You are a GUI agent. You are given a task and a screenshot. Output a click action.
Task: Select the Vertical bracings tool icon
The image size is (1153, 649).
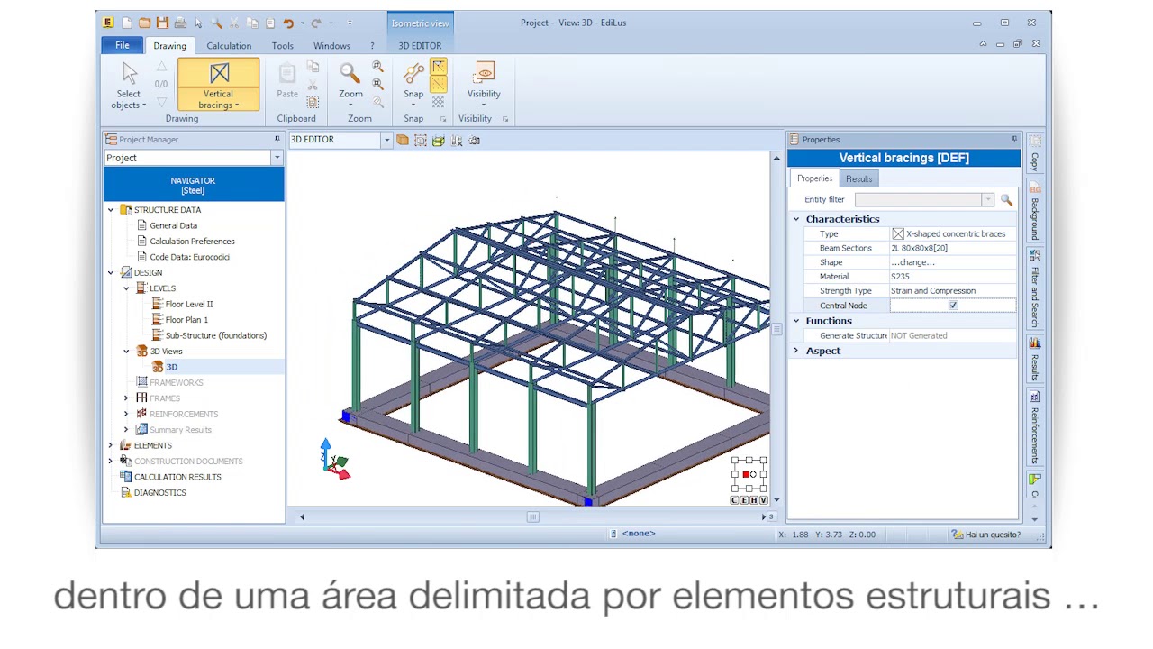tap(219, 74)
